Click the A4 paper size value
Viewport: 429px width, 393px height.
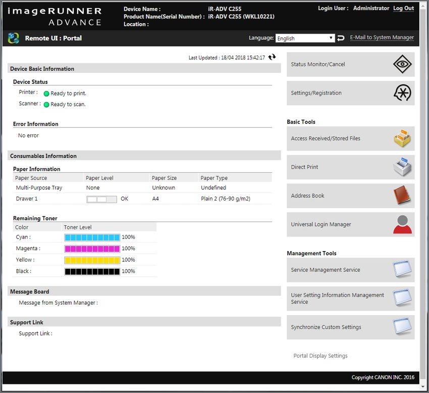click(155, 199)
